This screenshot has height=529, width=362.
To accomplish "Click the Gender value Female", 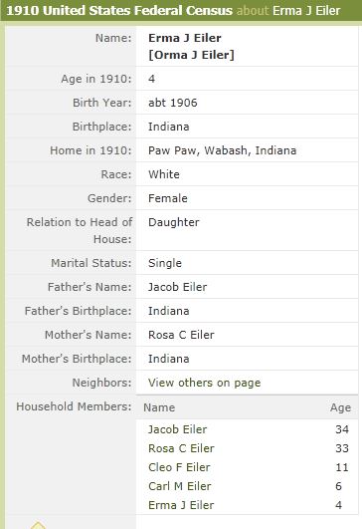I will pos(168,198).
